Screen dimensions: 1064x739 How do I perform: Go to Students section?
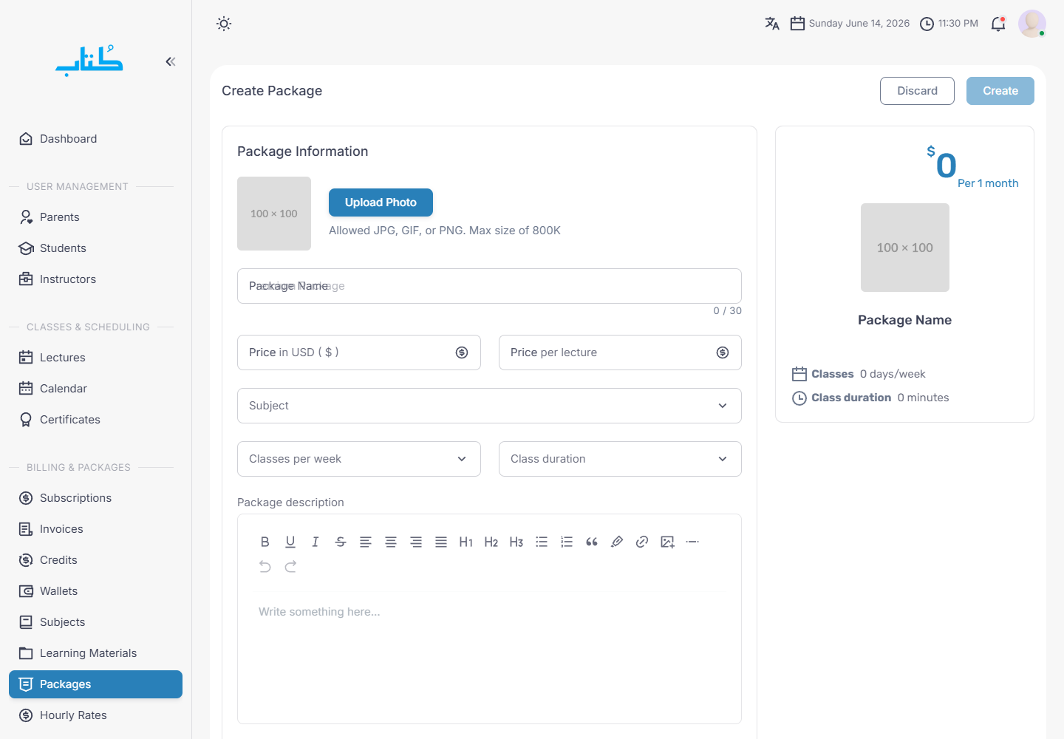(95, 248)
